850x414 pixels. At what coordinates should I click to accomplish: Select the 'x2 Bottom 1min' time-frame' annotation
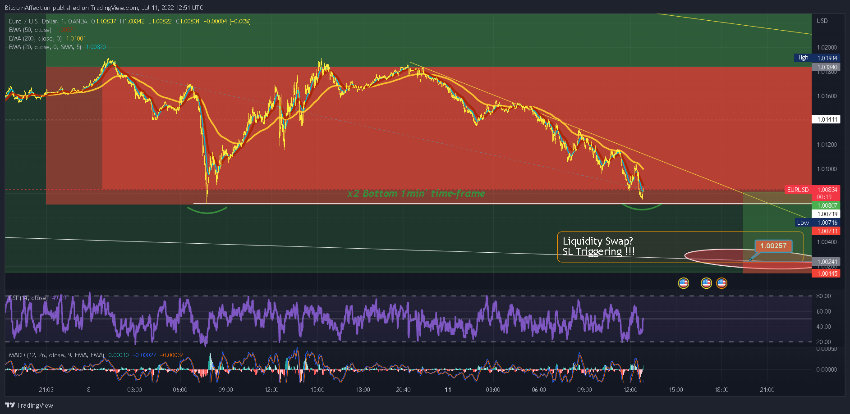pos(416,194)
